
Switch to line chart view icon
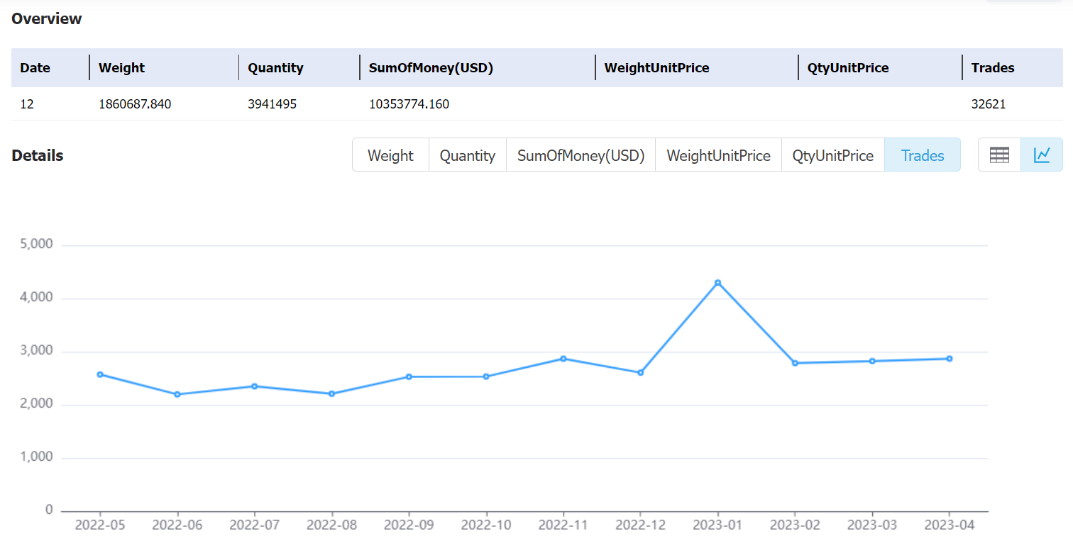[x=1042, y=155]
